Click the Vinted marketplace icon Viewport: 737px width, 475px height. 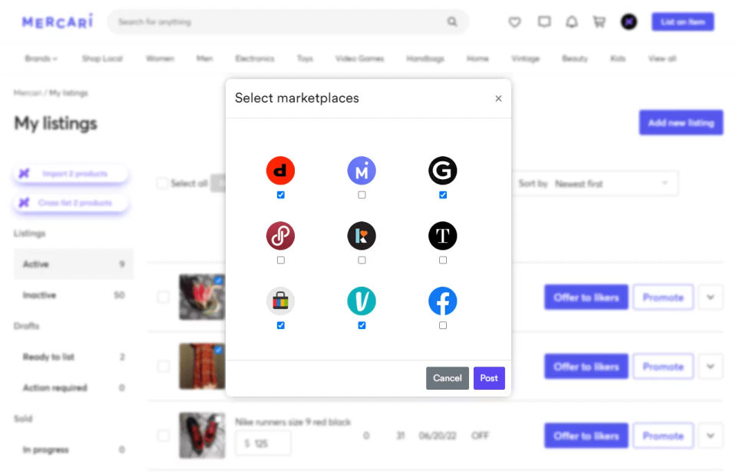[x=362, y=301]
